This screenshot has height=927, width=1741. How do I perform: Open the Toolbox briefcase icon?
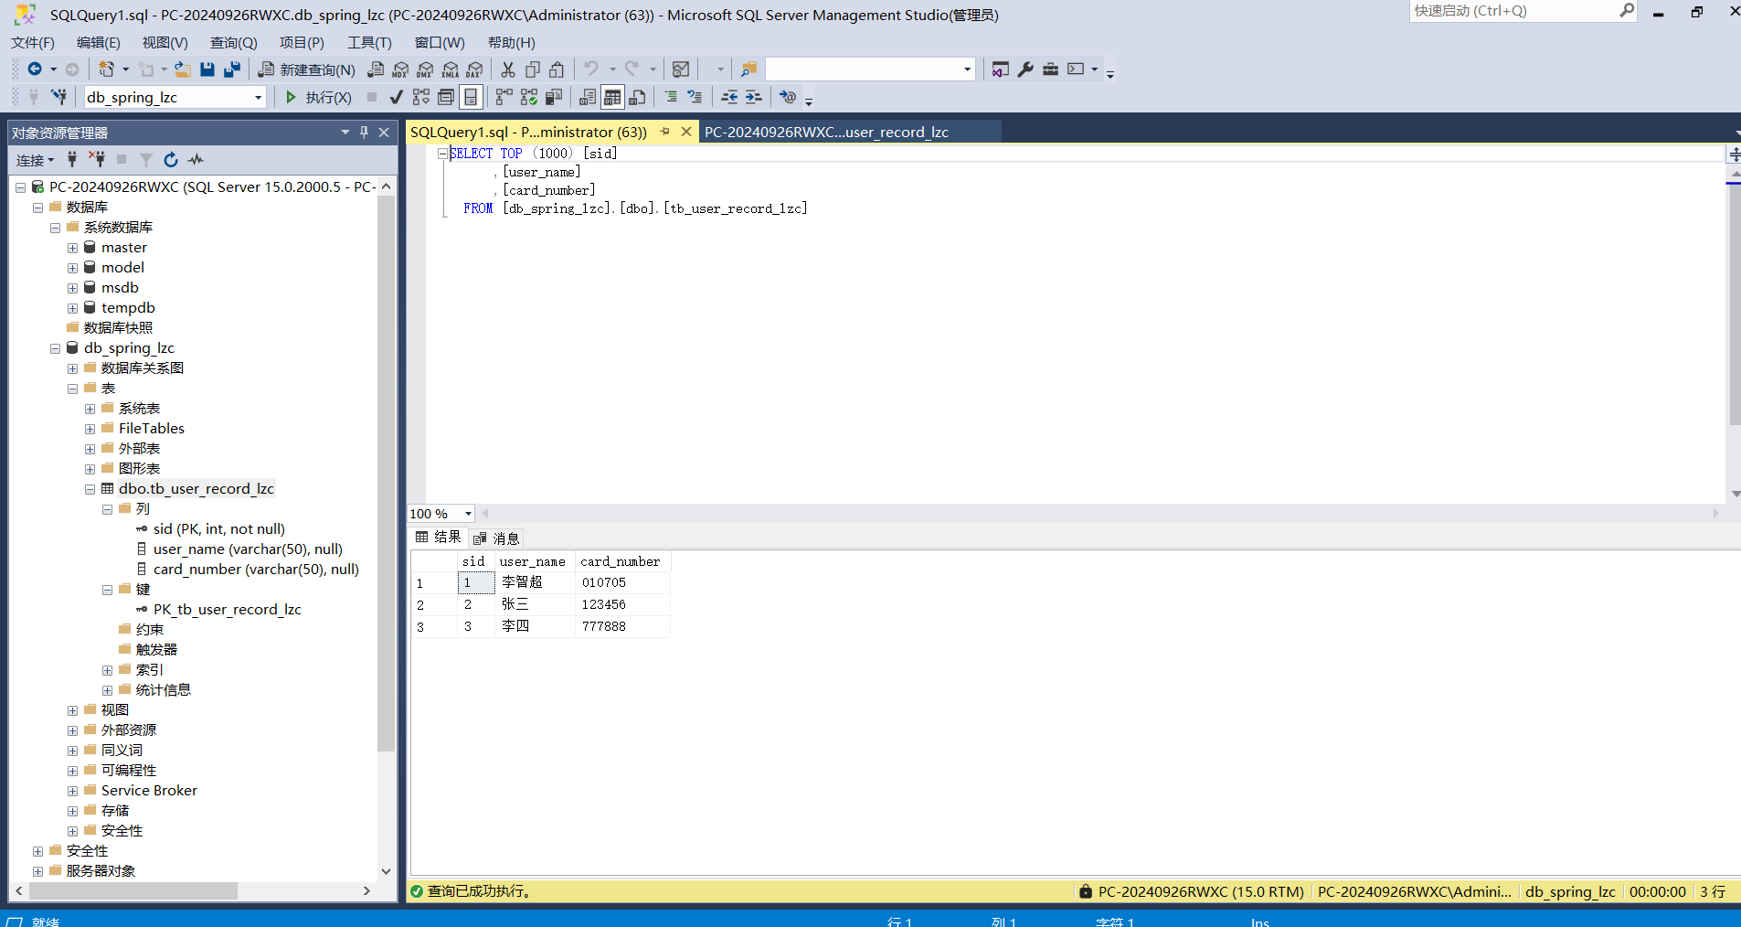coord(1050,69)
